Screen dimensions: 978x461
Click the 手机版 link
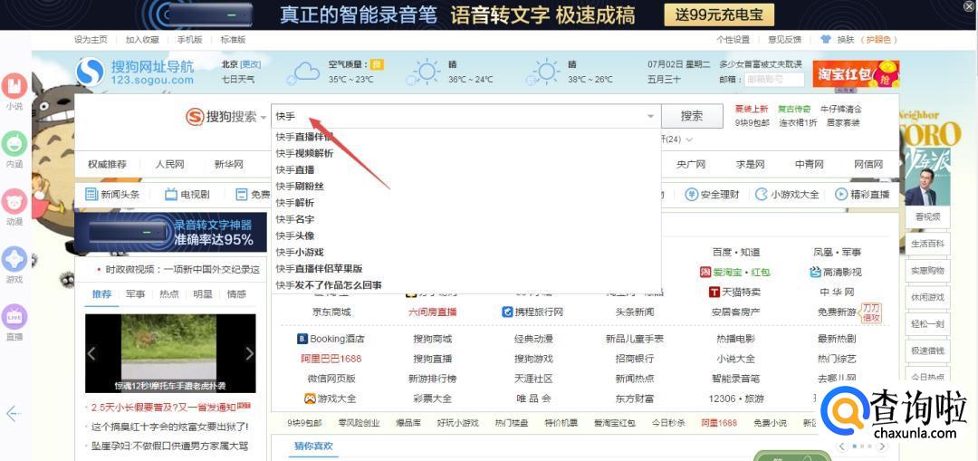tap(189, 39)
